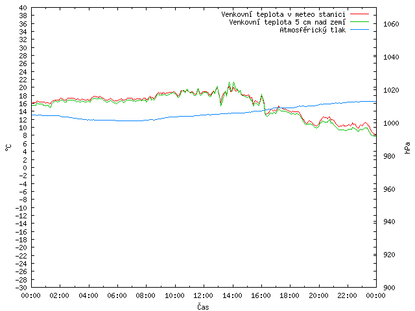Click the -30 temperature axis label

(21, 288)
